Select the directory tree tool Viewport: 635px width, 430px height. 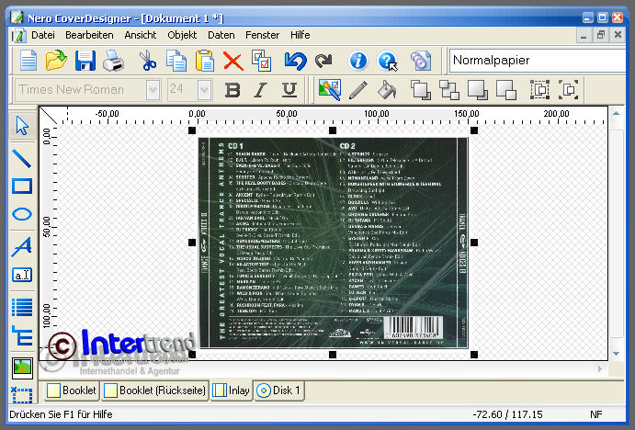pyautogui.click(x=22, y=335)
